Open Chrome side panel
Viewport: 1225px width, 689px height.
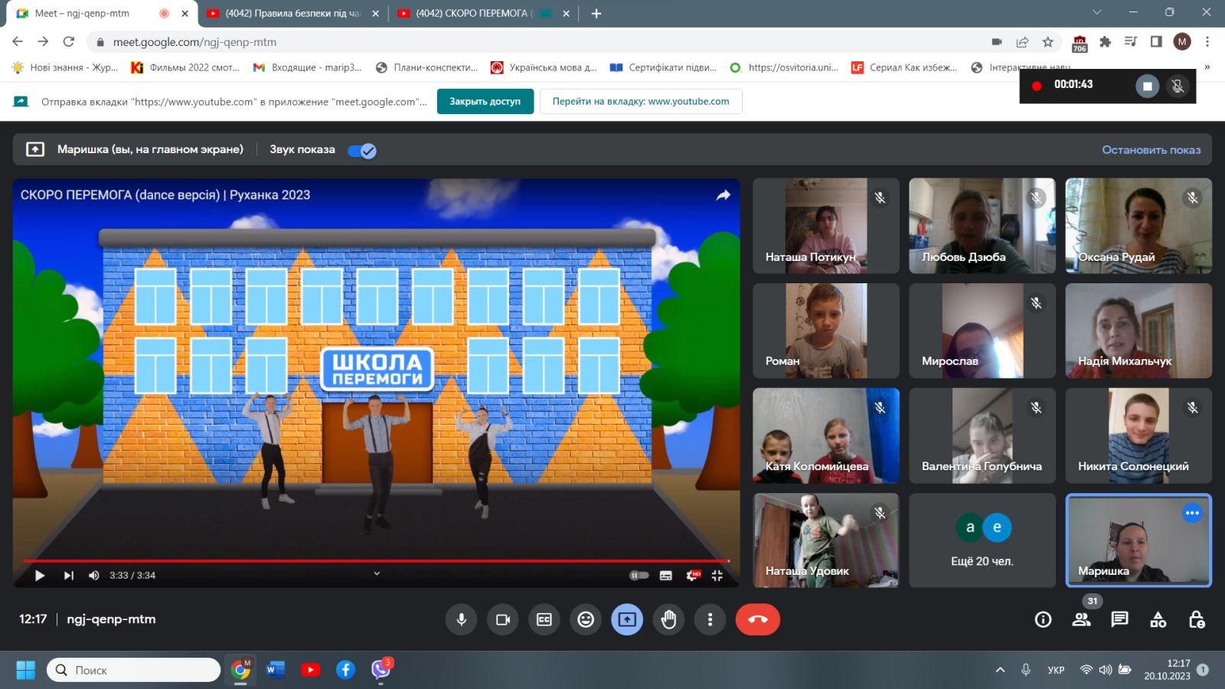tap(1156, 42)
